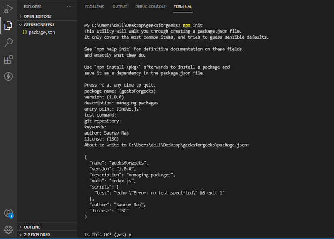Click the 'version: (1.0.0)' terminal line
Image resolution: width=334 pixels, height=239 pixels.
pos(104,97)
